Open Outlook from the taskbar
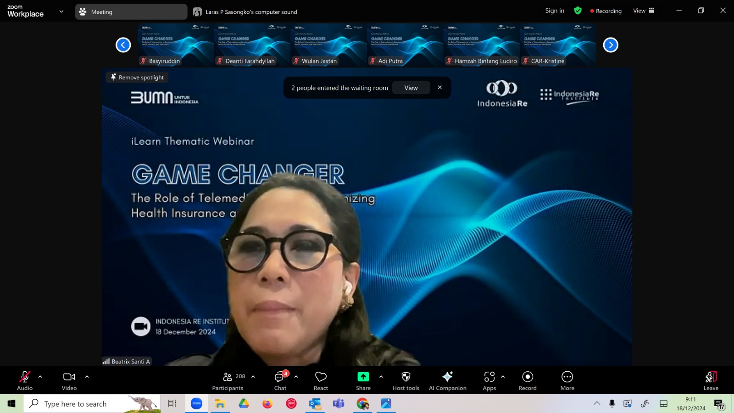The width and height of the screenshot is (734, 413). (x=315, y=404)
